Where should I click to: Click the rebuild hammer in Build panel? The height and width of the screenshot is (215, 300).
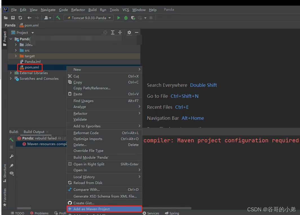click(11, 139)
